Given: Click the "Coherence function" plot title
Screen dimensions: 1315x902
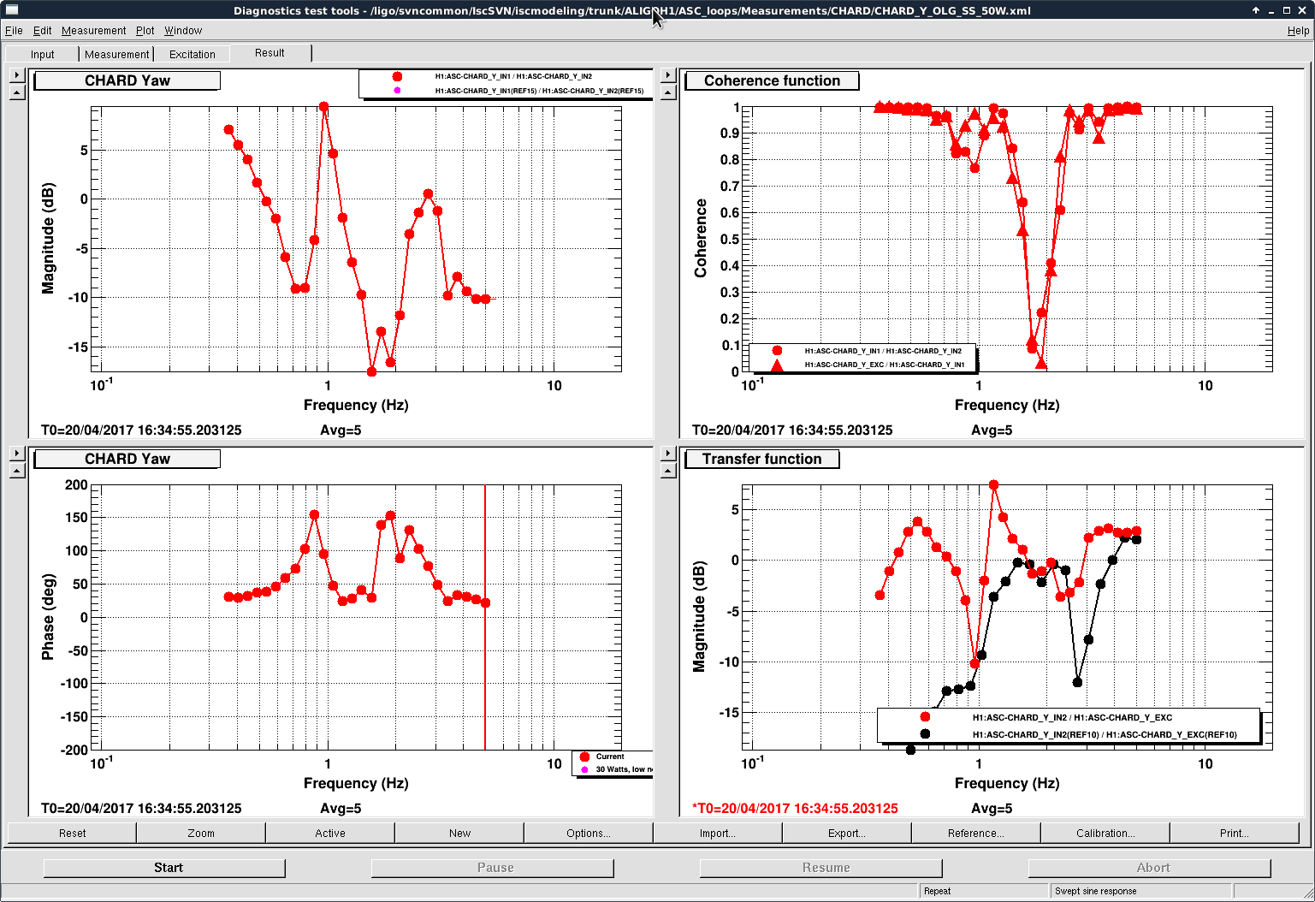Looking at the screenshot, I should tap(773, 80).
